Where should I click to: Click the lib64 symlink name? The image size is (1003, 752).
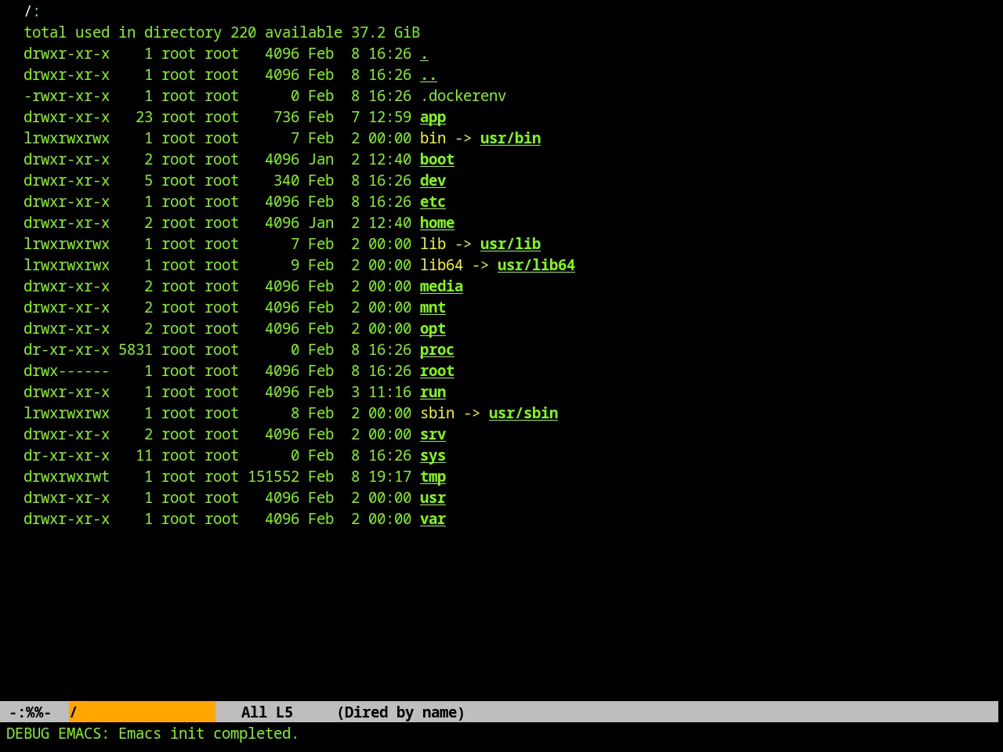tap(441, 266)
